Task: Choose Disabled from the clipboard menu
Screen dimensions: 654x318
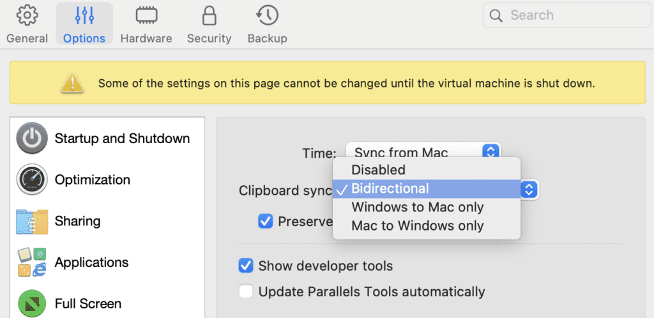Action: coord(378,170)
